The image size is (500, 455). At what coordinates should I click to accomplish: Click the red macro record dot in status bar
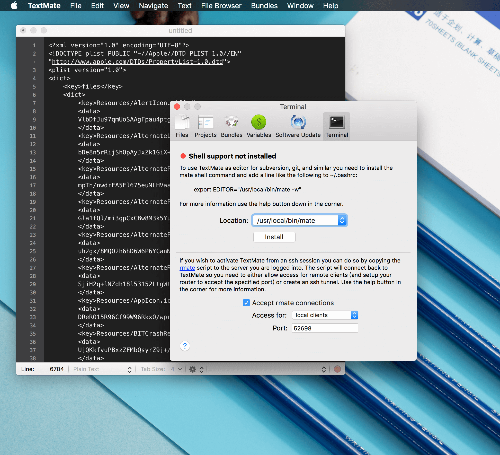pyautogui.click(x=337, y=369)
